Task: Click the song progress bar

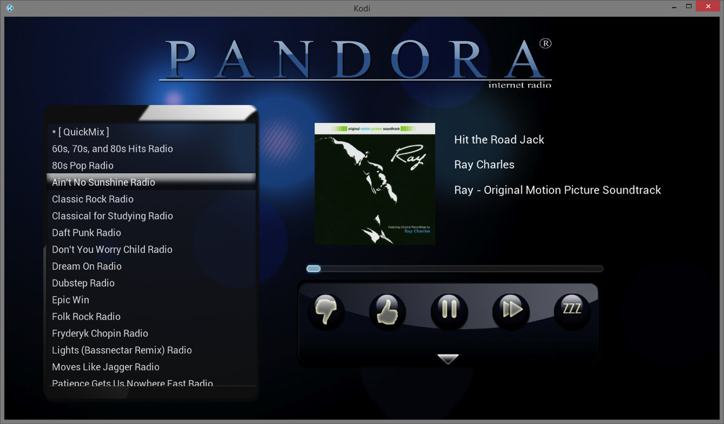Action: point(455,269)
